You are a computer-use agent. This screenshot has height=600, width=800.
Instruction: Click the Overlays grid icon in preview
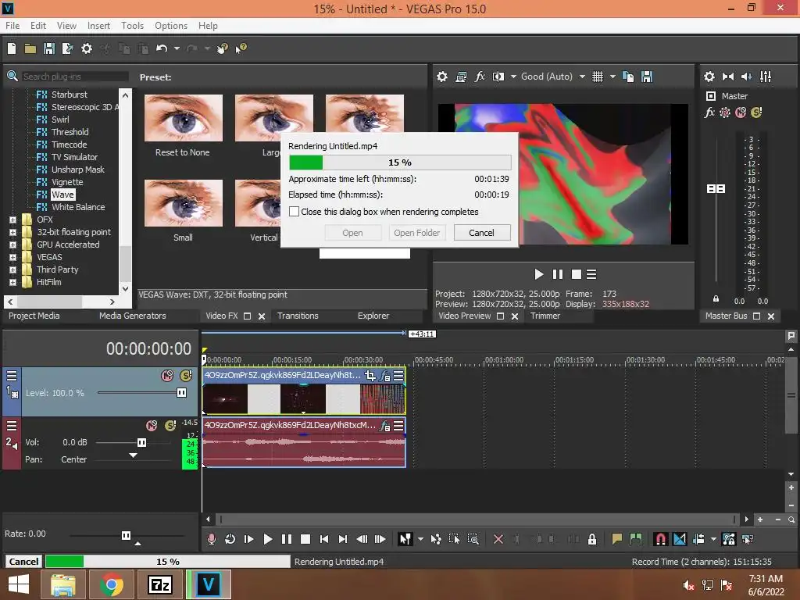[598, 77]
